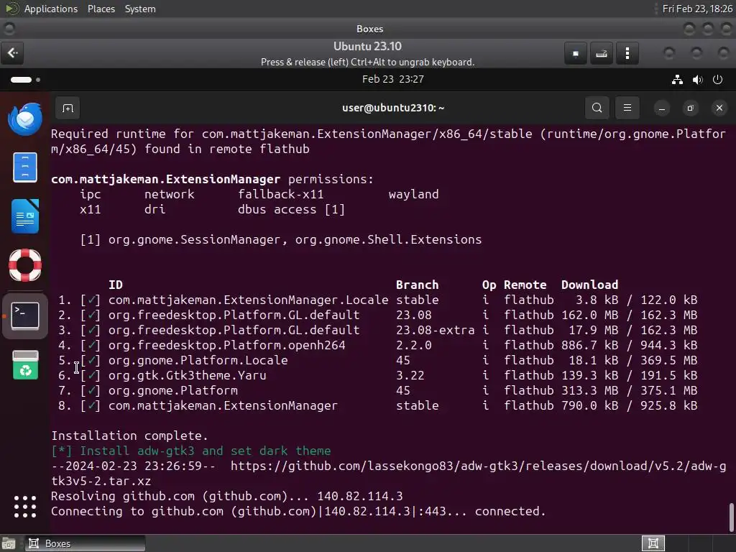Screen dimensions: 736x552
Task: Click the 'wayland' permission text
Action: click(x=413, y=194)
